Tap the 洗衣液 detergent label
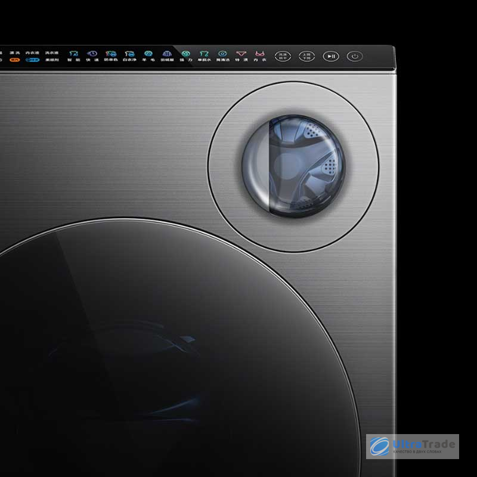 (x=52, y=53)
